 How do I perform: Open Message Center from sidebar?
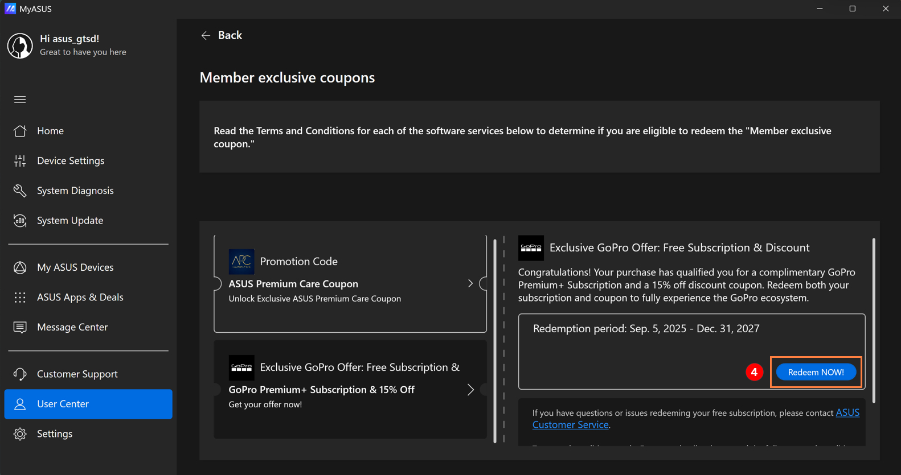72,327
